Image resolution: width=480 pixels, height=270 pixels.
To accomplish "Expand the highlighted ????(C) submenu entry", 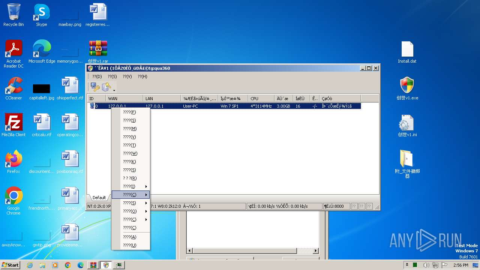I will pos(130,195).
